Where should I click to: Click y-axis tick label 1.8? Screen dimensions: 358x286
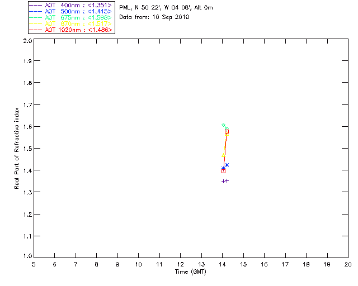click(x=27, y=83)
